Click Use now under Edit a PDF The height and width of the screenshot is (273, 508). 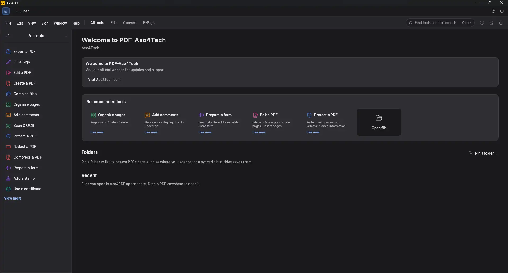pyautogui.click(x=259, y=132)
